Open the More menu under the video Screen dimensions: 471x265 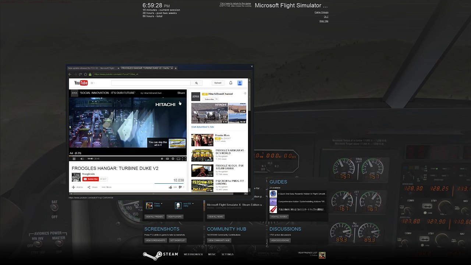tap(107, 187)
